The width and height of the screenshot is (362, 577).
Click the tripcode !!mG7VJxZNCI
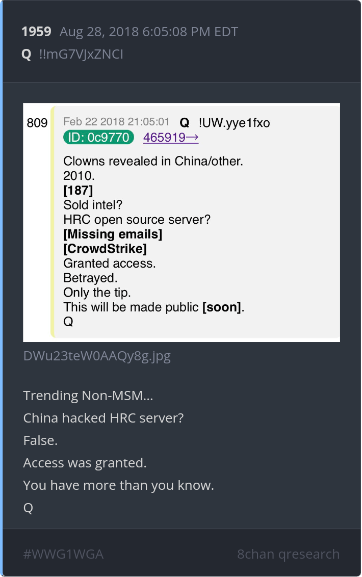pos(81,55)
